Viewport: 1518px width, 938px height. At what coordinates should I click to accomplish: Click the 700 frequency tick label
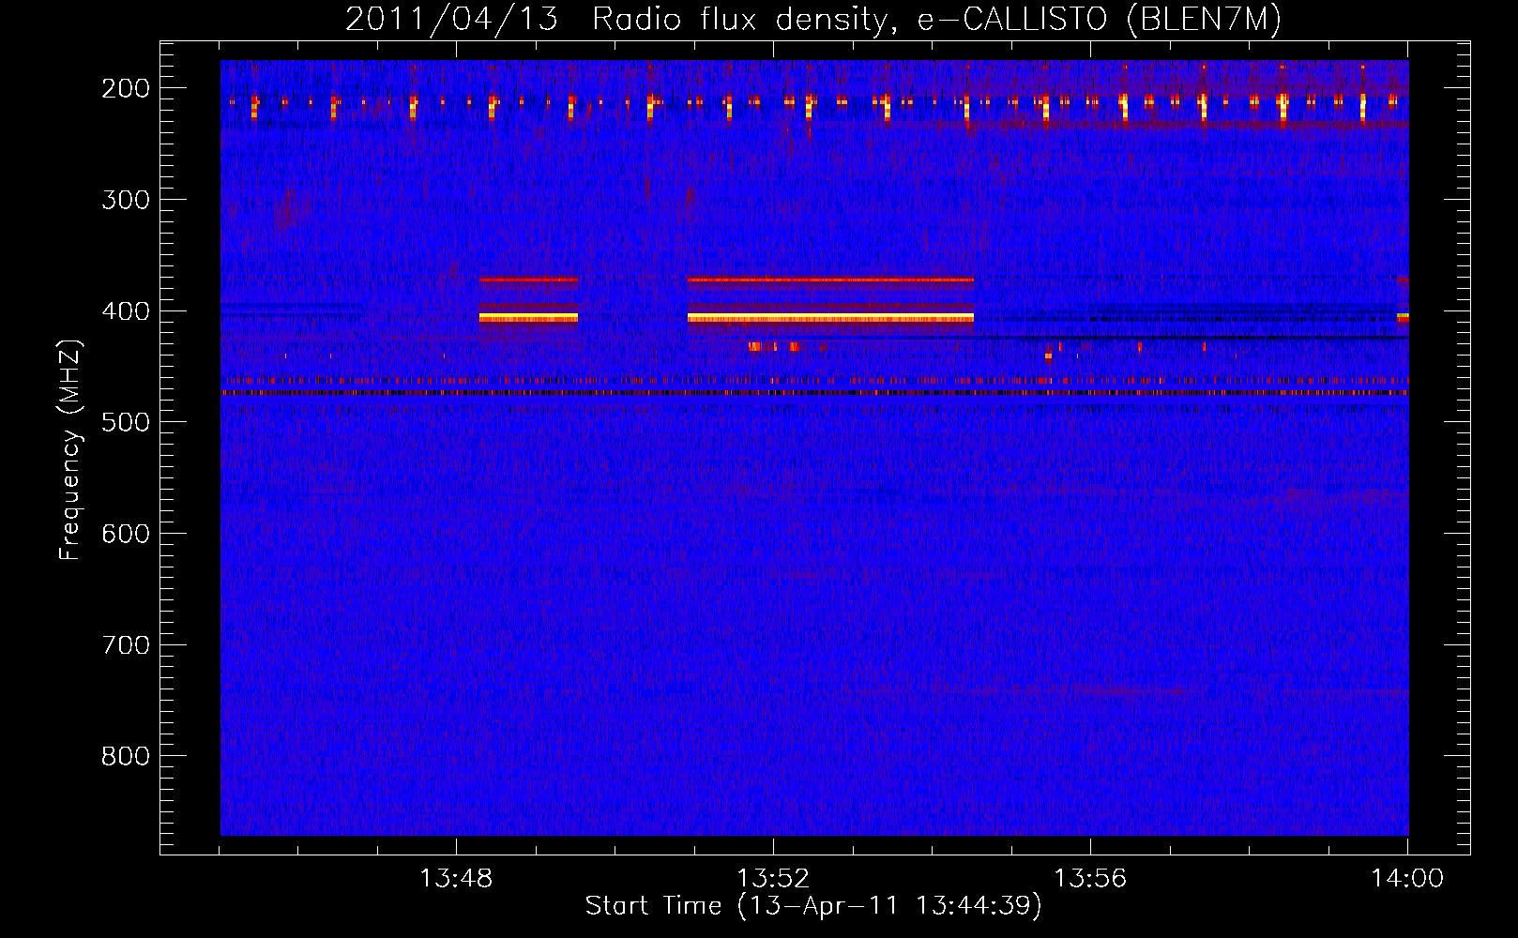point(126,645)
